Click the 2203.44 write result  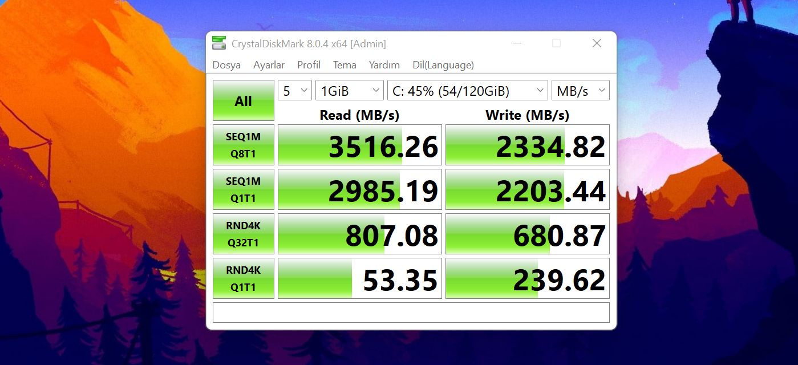point(528,189)
